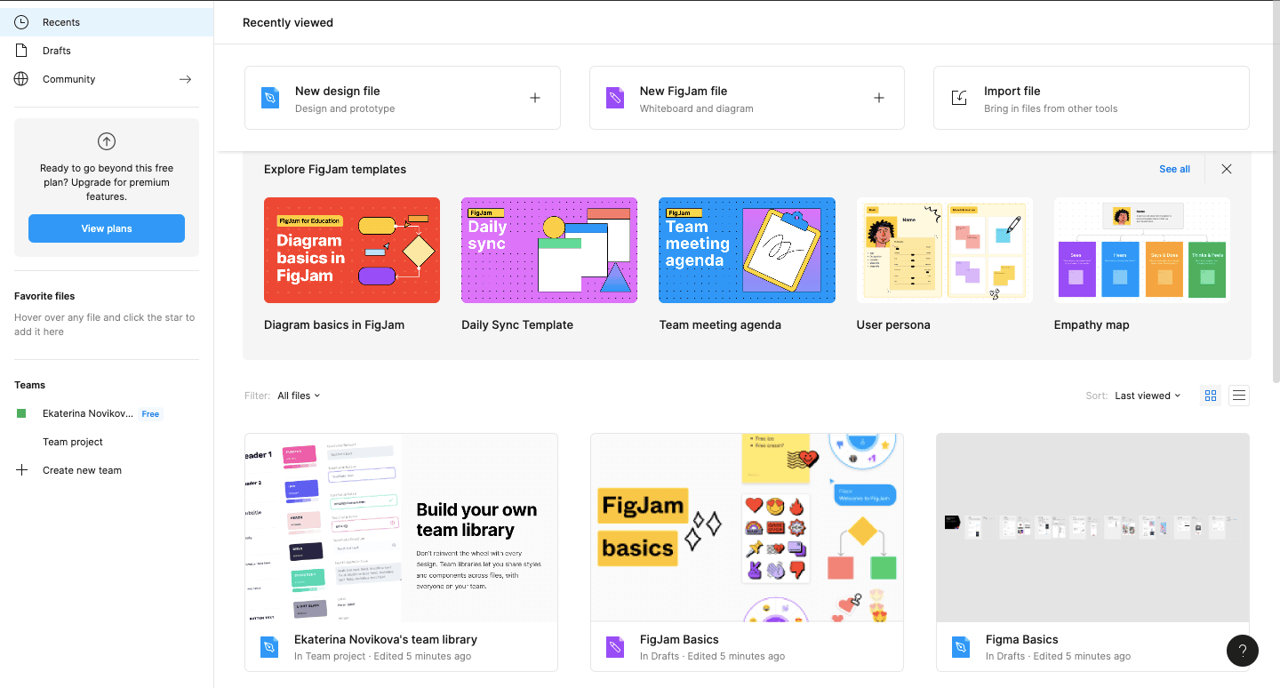Click file icon beside team library name

click(x=269, y=647)
